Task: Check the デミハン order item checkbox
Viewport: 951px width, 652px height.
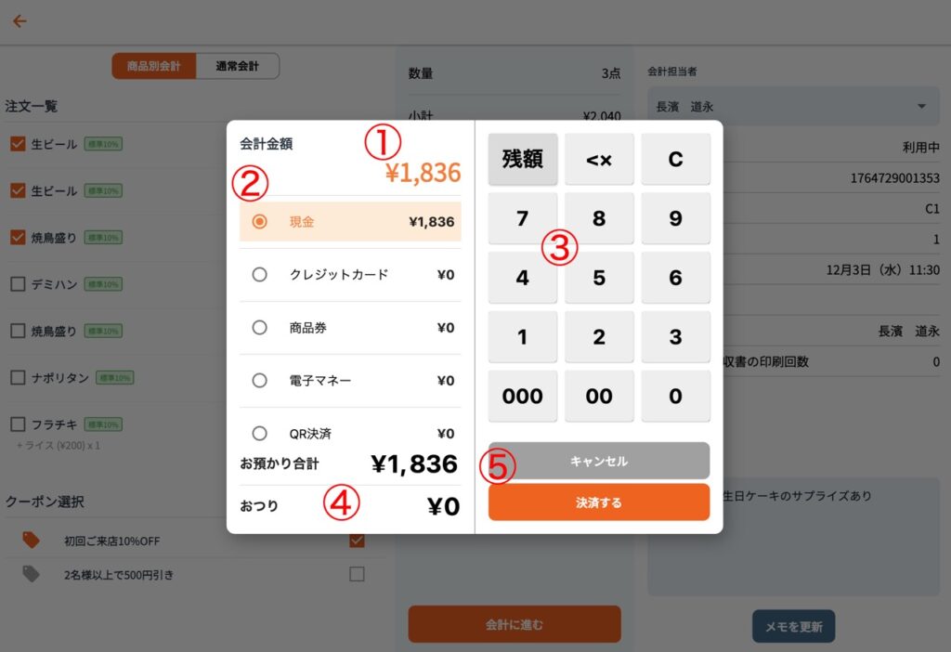Action: (x=17, y=284)
